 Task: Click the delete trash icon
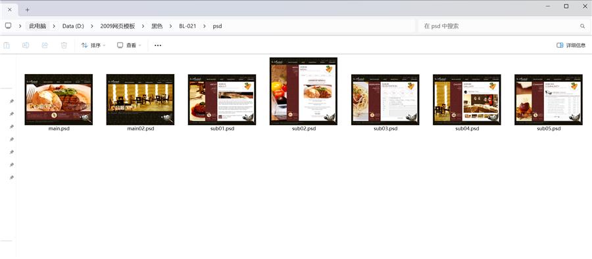[x=64, y=45]
